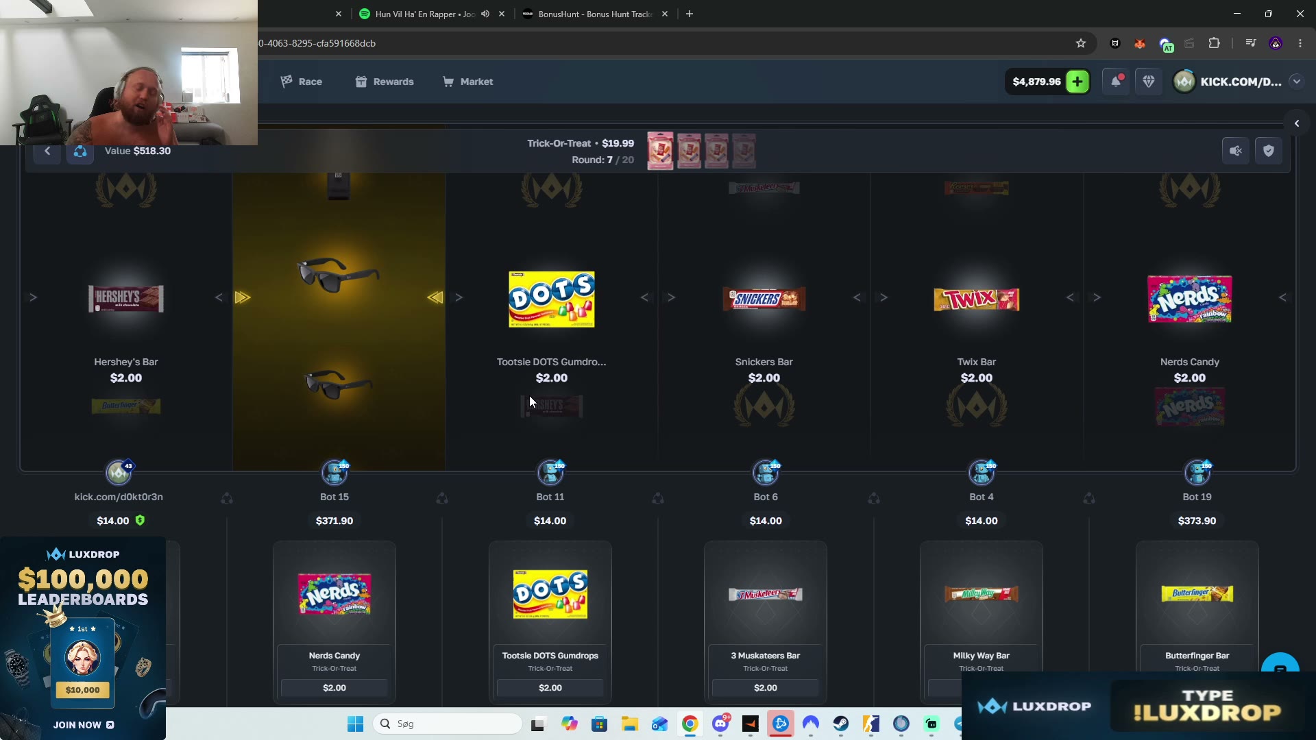Switch to the Spotify Hun Vil Ha' En Rapper tab

425,14
